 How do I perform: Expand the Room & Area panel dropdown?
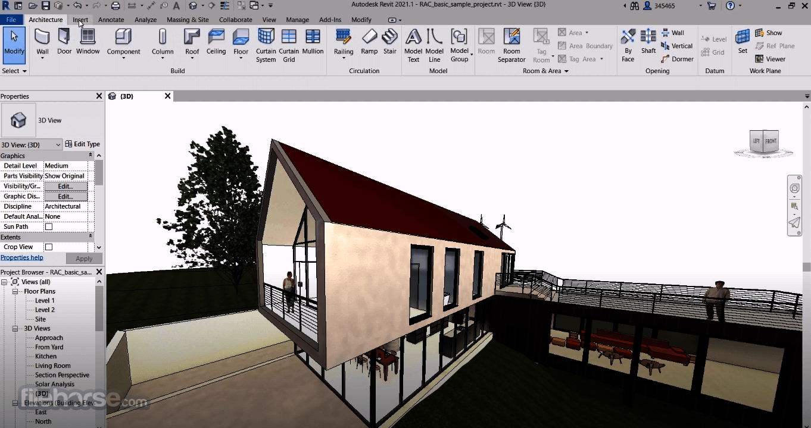click(x=566, y=71)
